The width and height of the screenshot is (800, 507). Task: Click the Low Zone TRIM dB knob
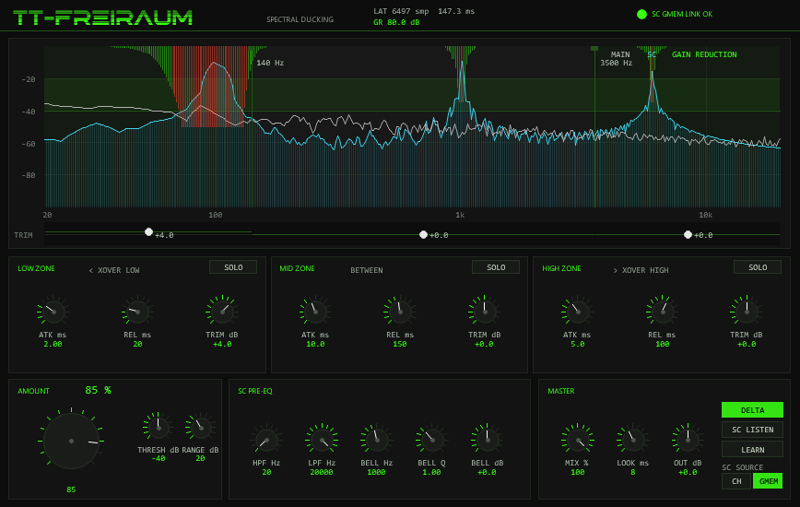click(222, 312)
